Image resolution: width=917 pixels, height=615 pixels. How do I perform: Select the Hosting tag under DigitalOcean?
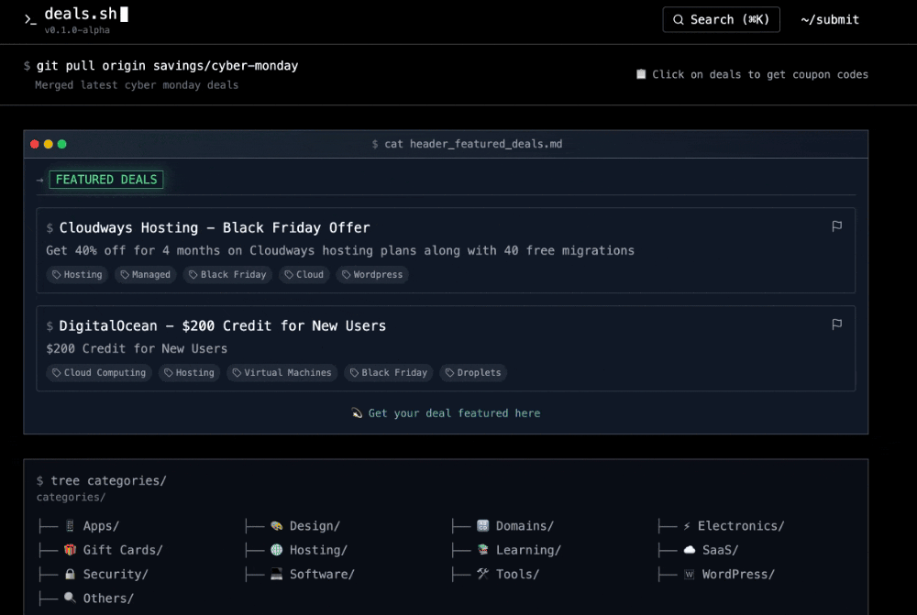click(x=189, y=372)
